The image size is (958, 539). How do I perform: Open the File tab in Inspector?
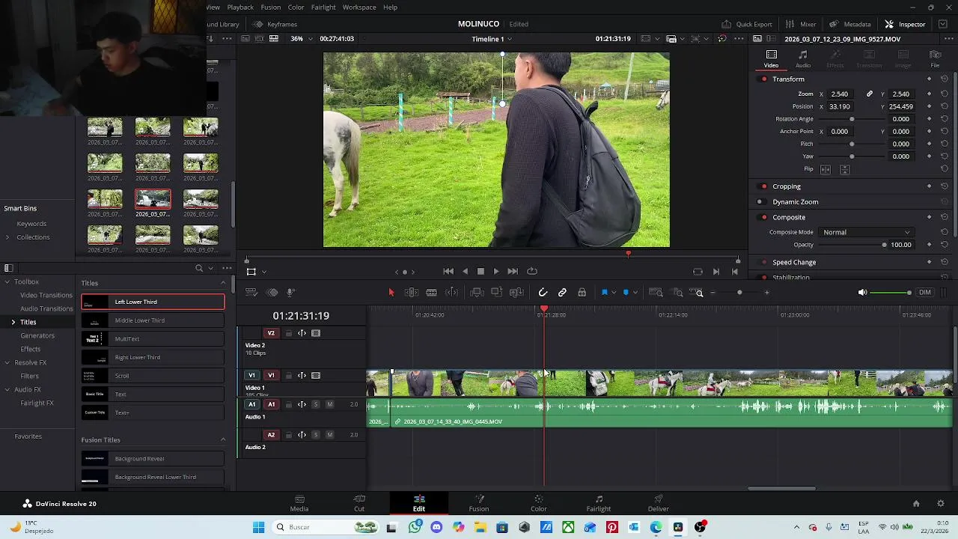(x=935, y=59)
